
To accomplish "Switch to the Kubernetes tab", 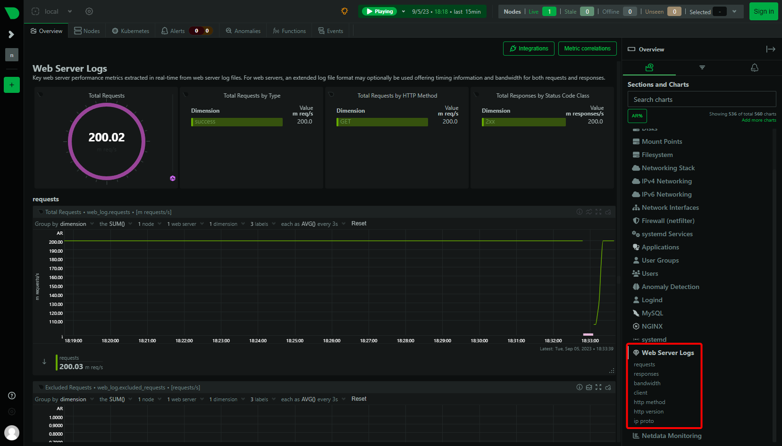I will click(130, 30).
